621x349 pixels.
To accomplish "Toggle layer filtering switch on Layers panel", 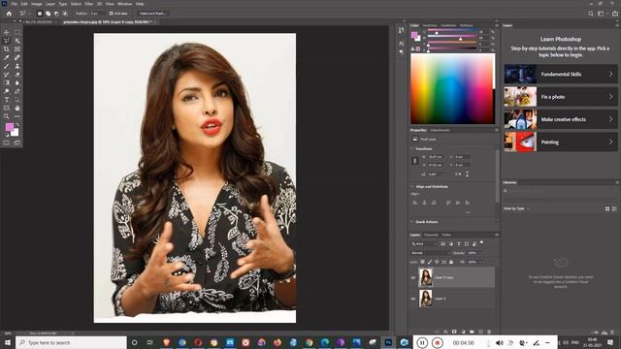I will 482,242.
